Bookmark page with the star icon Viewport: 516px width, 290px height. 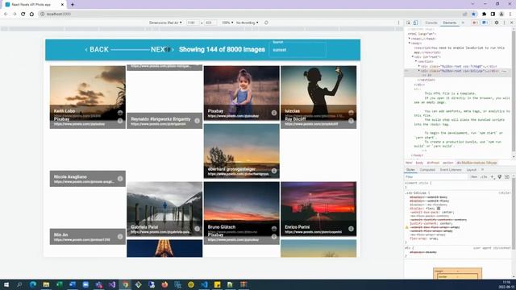point(473,14)
